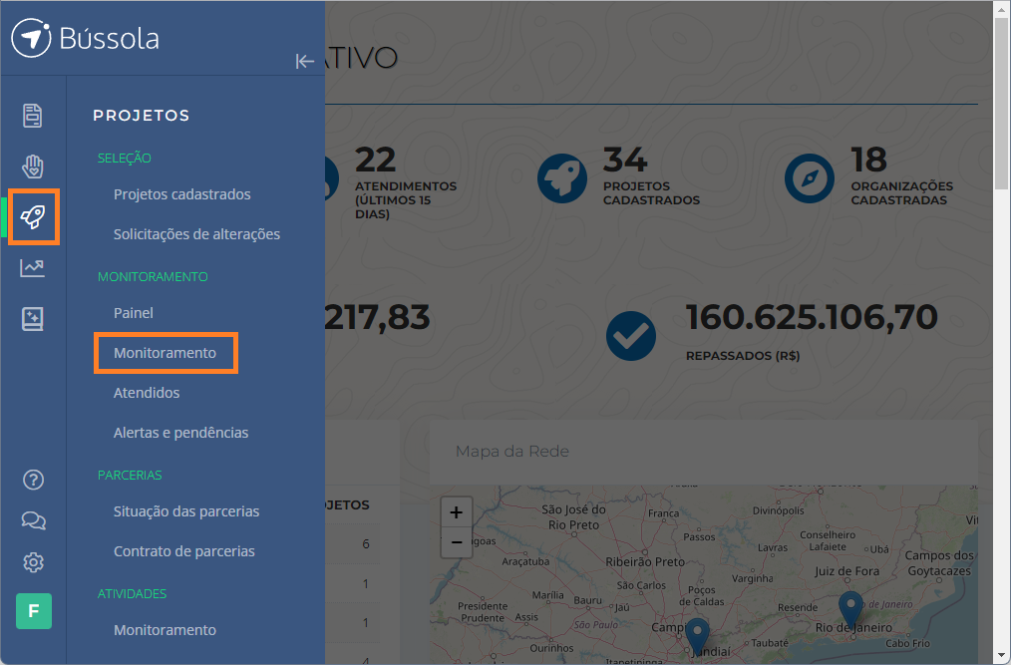Open Atendidos menu item
1011x665 pixels.
tap(147, 393)
